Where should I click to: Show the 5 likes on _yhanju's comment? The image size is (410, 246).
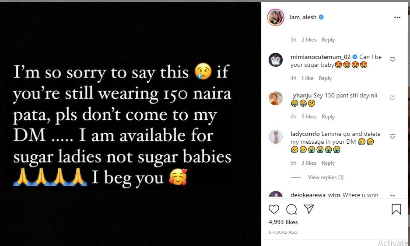pos(308,117)
